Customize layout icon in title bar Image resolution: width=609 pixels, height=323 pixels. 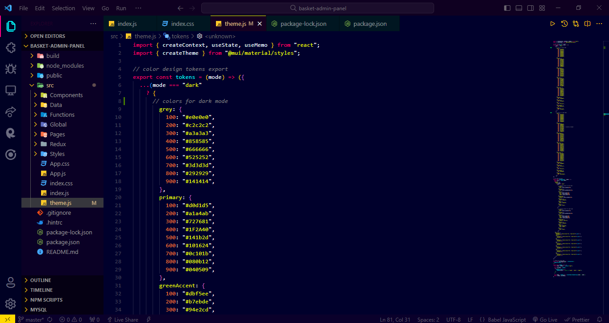[542, 8]
